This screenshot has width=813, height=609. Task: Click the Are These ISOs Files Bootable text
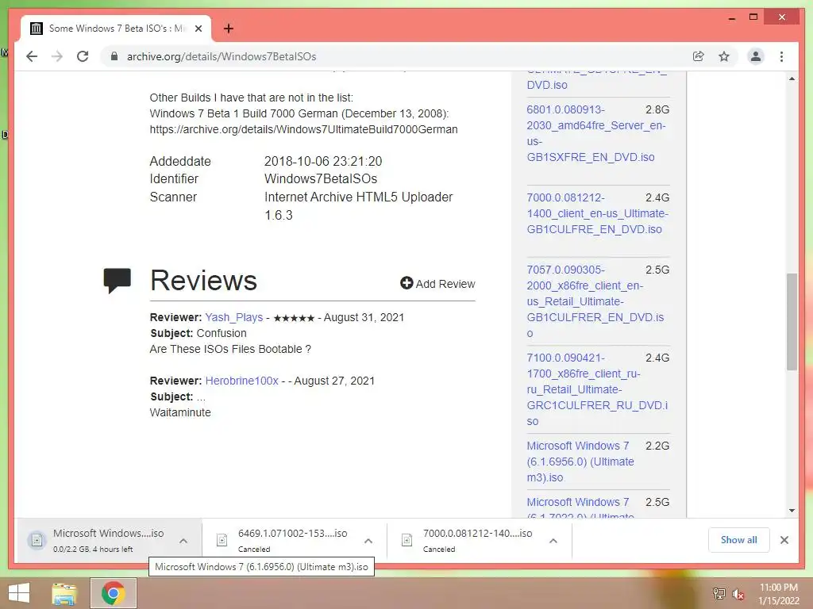230,349
